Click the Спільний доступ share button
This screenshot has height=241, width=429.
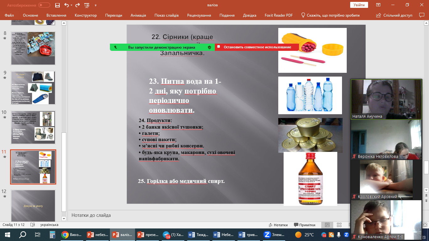394,15
